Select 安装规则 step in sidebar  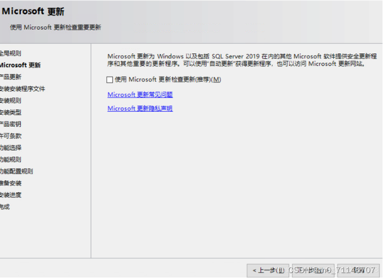tap(10, 101)
